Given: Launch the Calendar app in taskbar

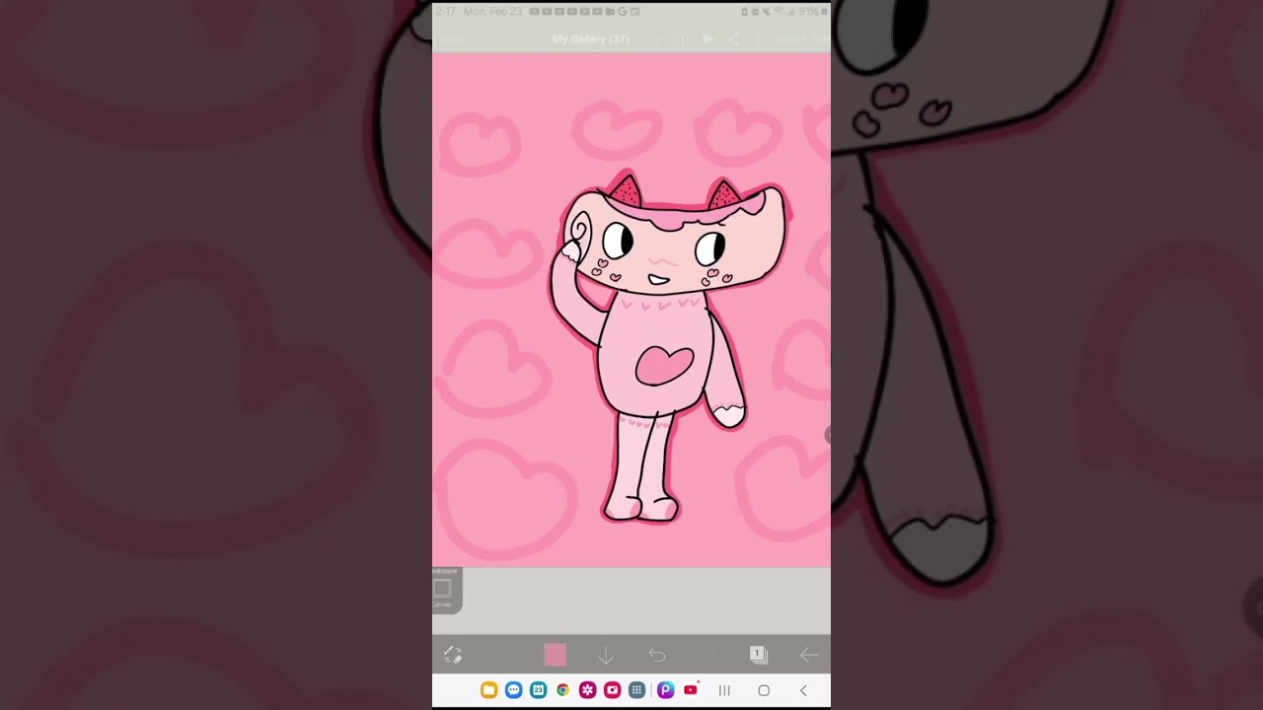Looking at the screenshot, I should pyautogui.click(x=538, y=690).
